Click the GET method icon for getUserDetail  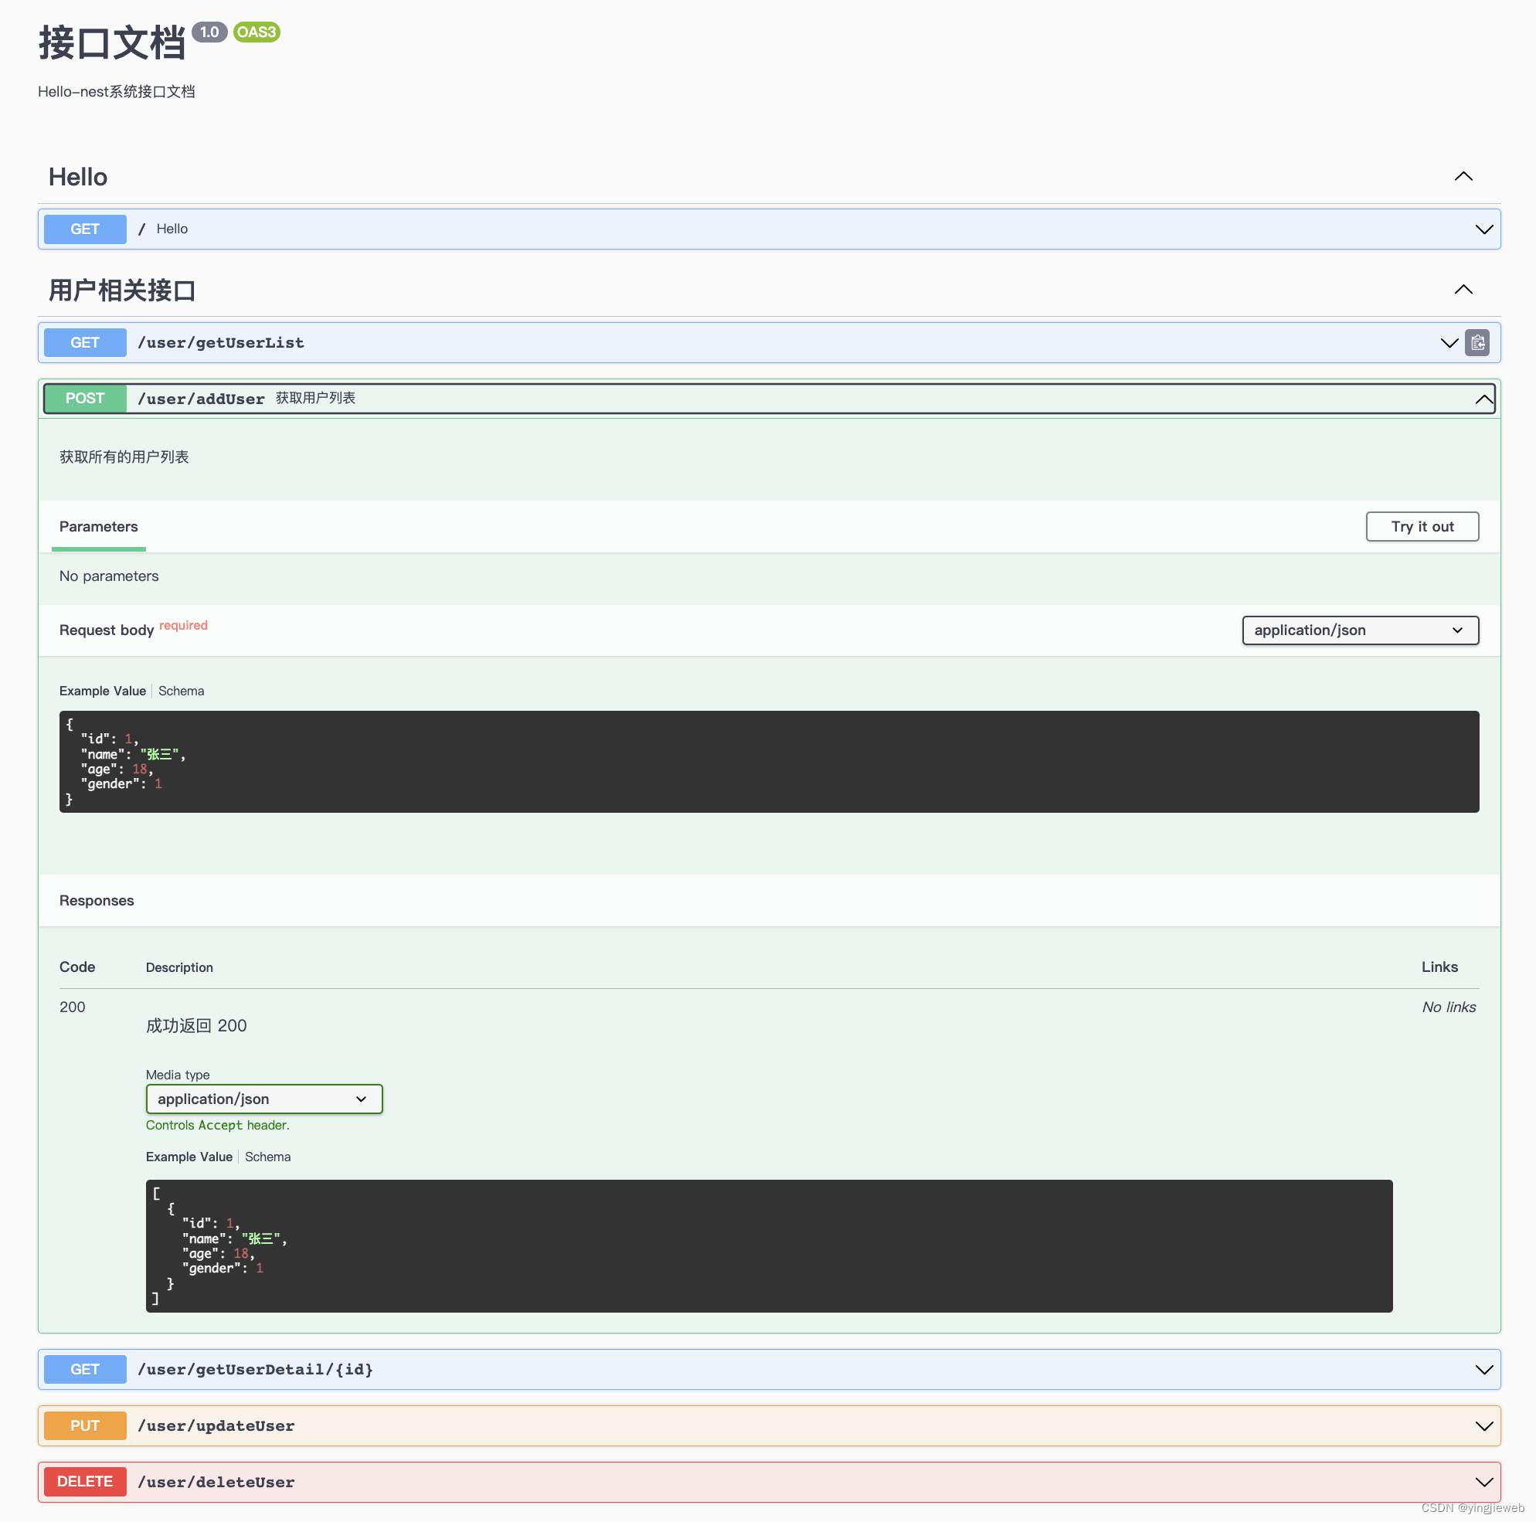(85, 1369)
